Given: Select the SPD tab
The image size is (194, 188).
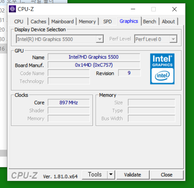Looking at the screenshot, I should pyautogui.click(x=107, y=22).
